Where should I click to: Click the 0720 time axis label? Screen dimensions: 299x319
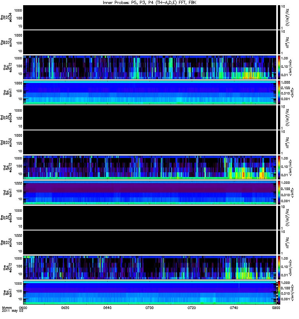tap(192, 307)
